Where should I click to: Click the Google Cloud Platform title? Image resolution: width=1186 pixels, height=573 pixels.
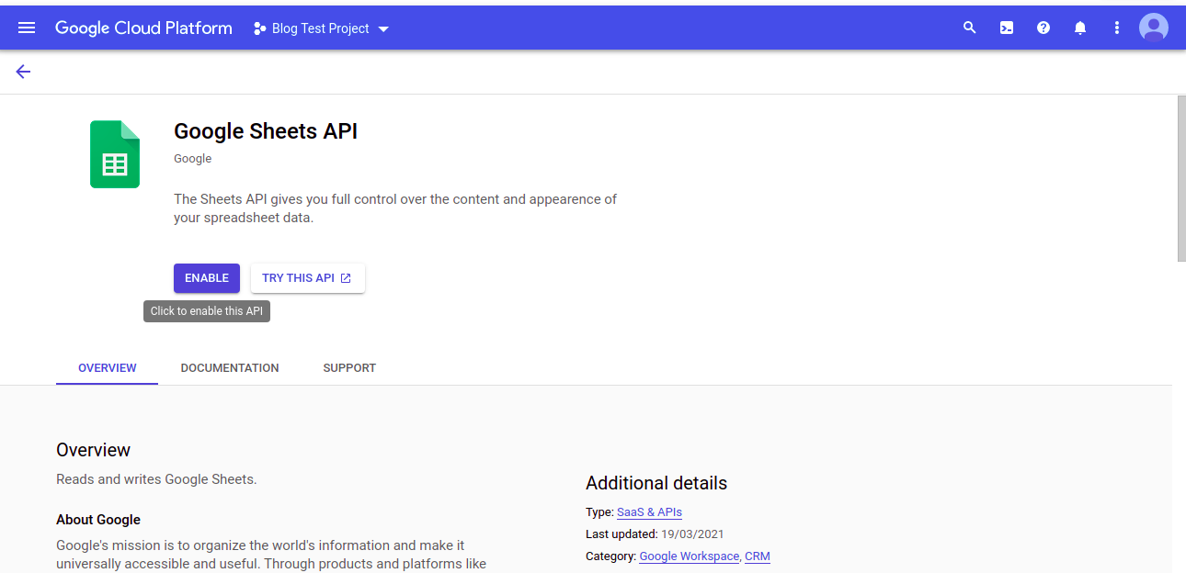(143, 28)
